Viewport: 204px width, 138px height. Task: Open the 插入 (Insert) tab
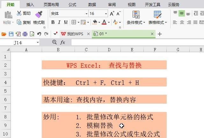[x=30, y=5]
